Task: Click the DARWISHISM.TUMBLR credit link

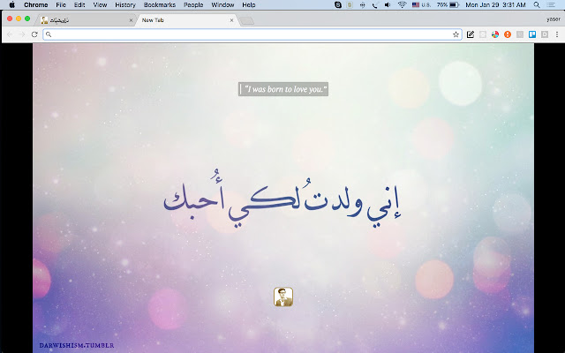Action: click(77, 345)
